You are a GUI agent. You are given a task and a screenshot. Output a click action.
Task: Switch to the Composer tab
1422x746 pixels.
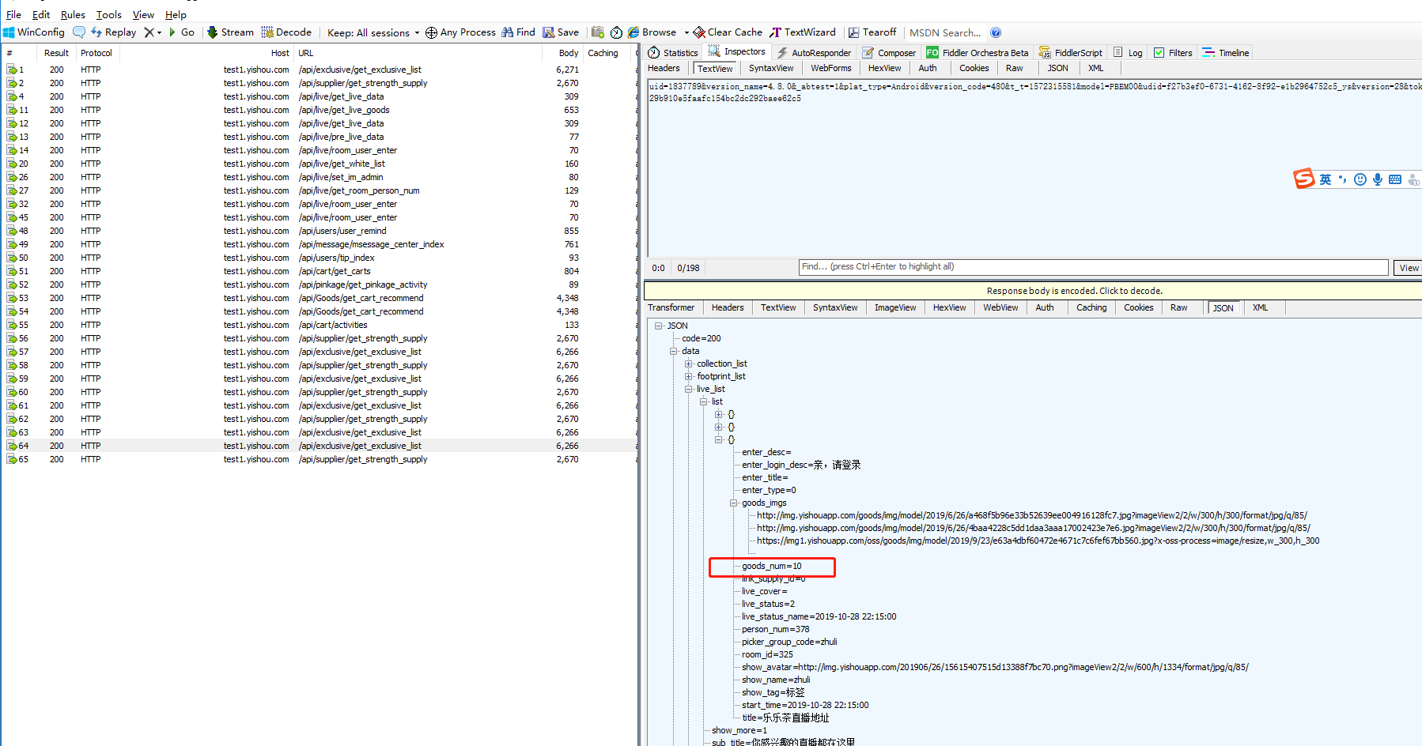[889, 53]
